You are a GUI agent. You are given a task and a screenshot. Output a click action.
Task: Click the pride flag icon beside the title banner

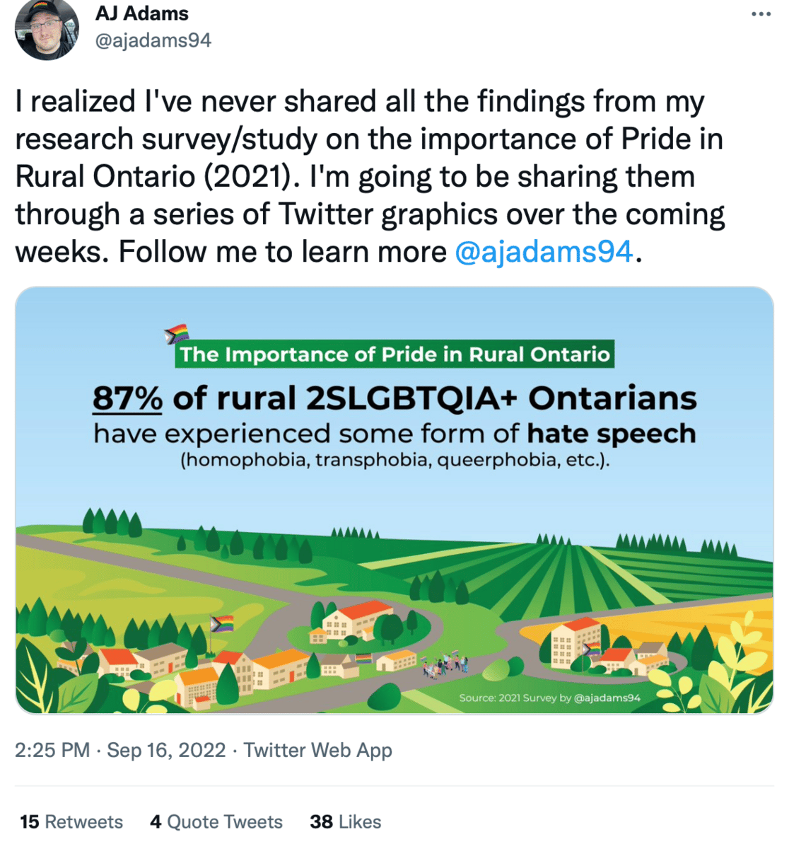click(176, 333)
